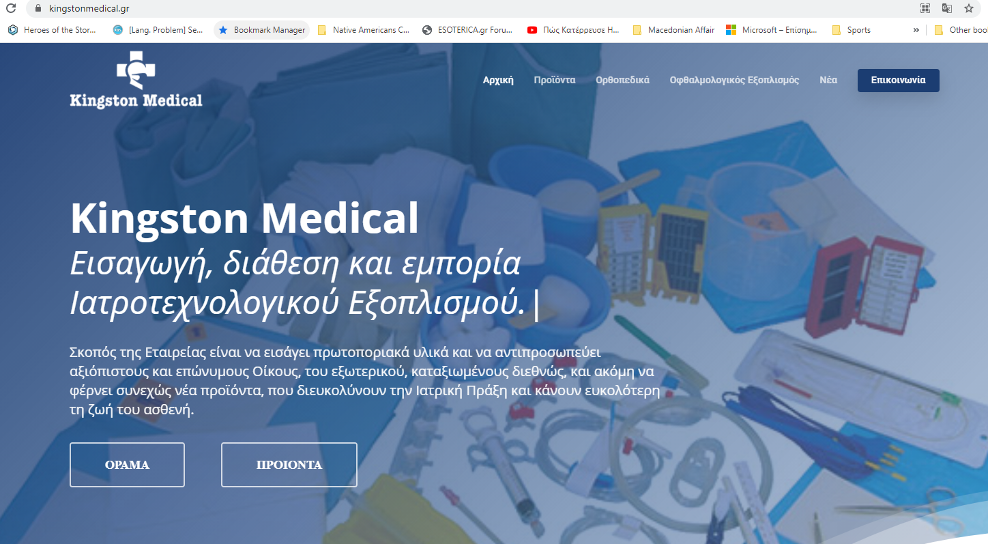Open the Macedonian Affair bookmark folder
This screenshot has width=988, height=544.
click(x=674, y=30)
